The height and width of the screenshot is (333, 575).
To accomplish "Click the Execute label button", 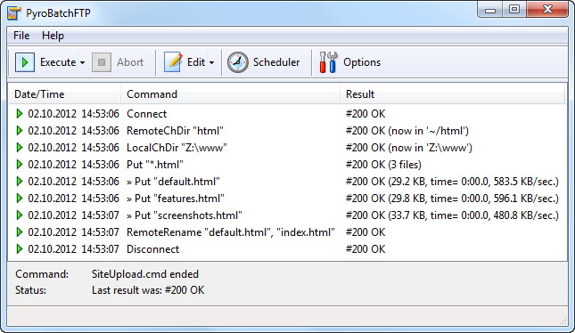I will [x=58, y=62].
